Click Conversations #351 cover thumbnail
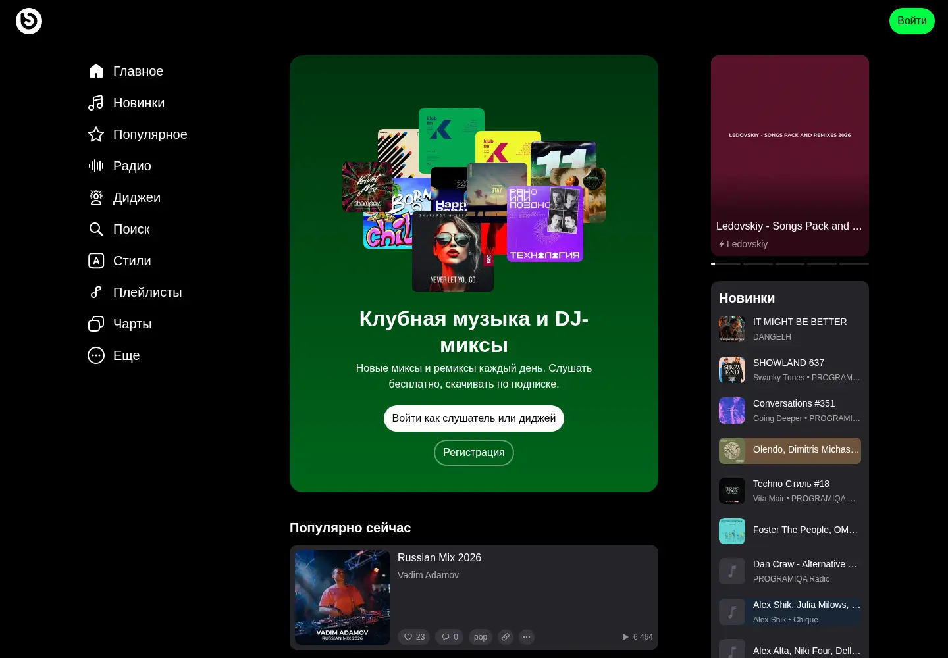This screenshot has width=948, height=658. click(x=732, y=411)
